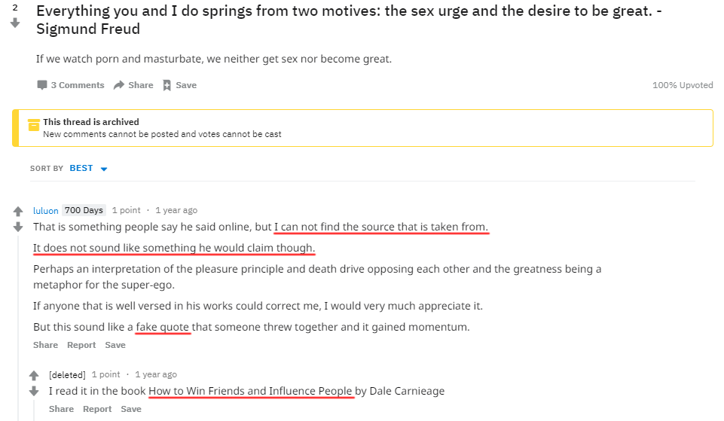This screenshot has width=724, height=421.
Task: Report luluon's comment
Action: (x=81, y=345)
